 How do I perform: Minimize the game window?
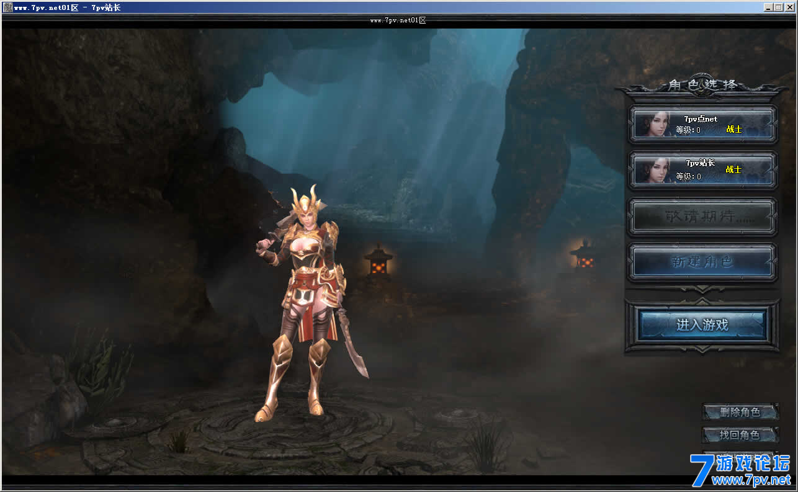(x=769, y=7)
